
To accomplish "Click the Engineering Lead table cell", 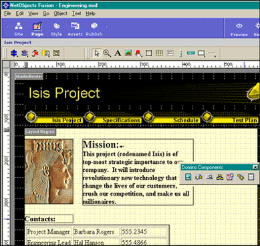I will [49, 242].
